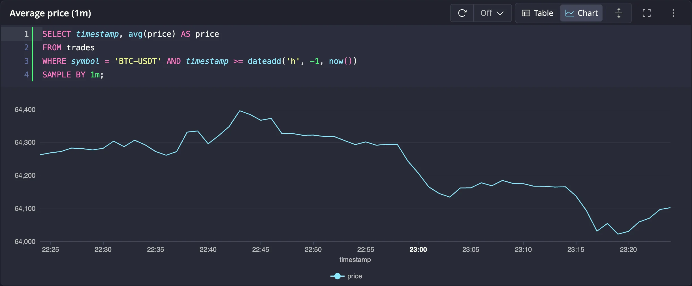The width and height of the screenshot is (692, 286).
Task: Click the 23:10 x-axis label
Action: pyautogui.click(x=523, y=250)
